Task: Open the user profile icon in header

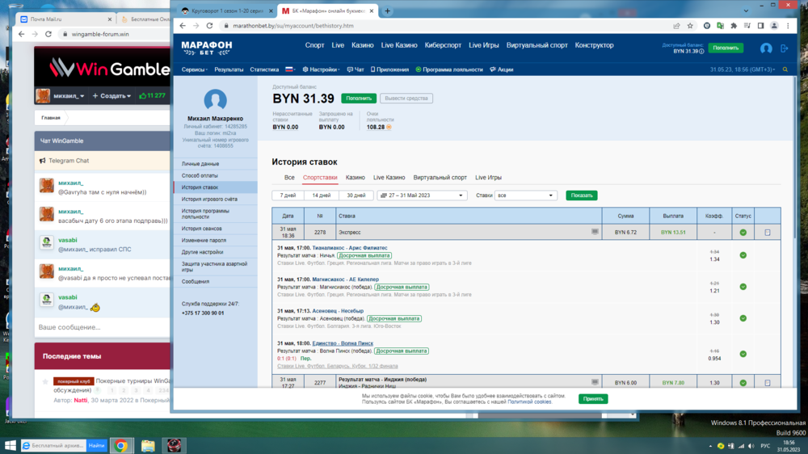Action: click(x=766, y=48)
